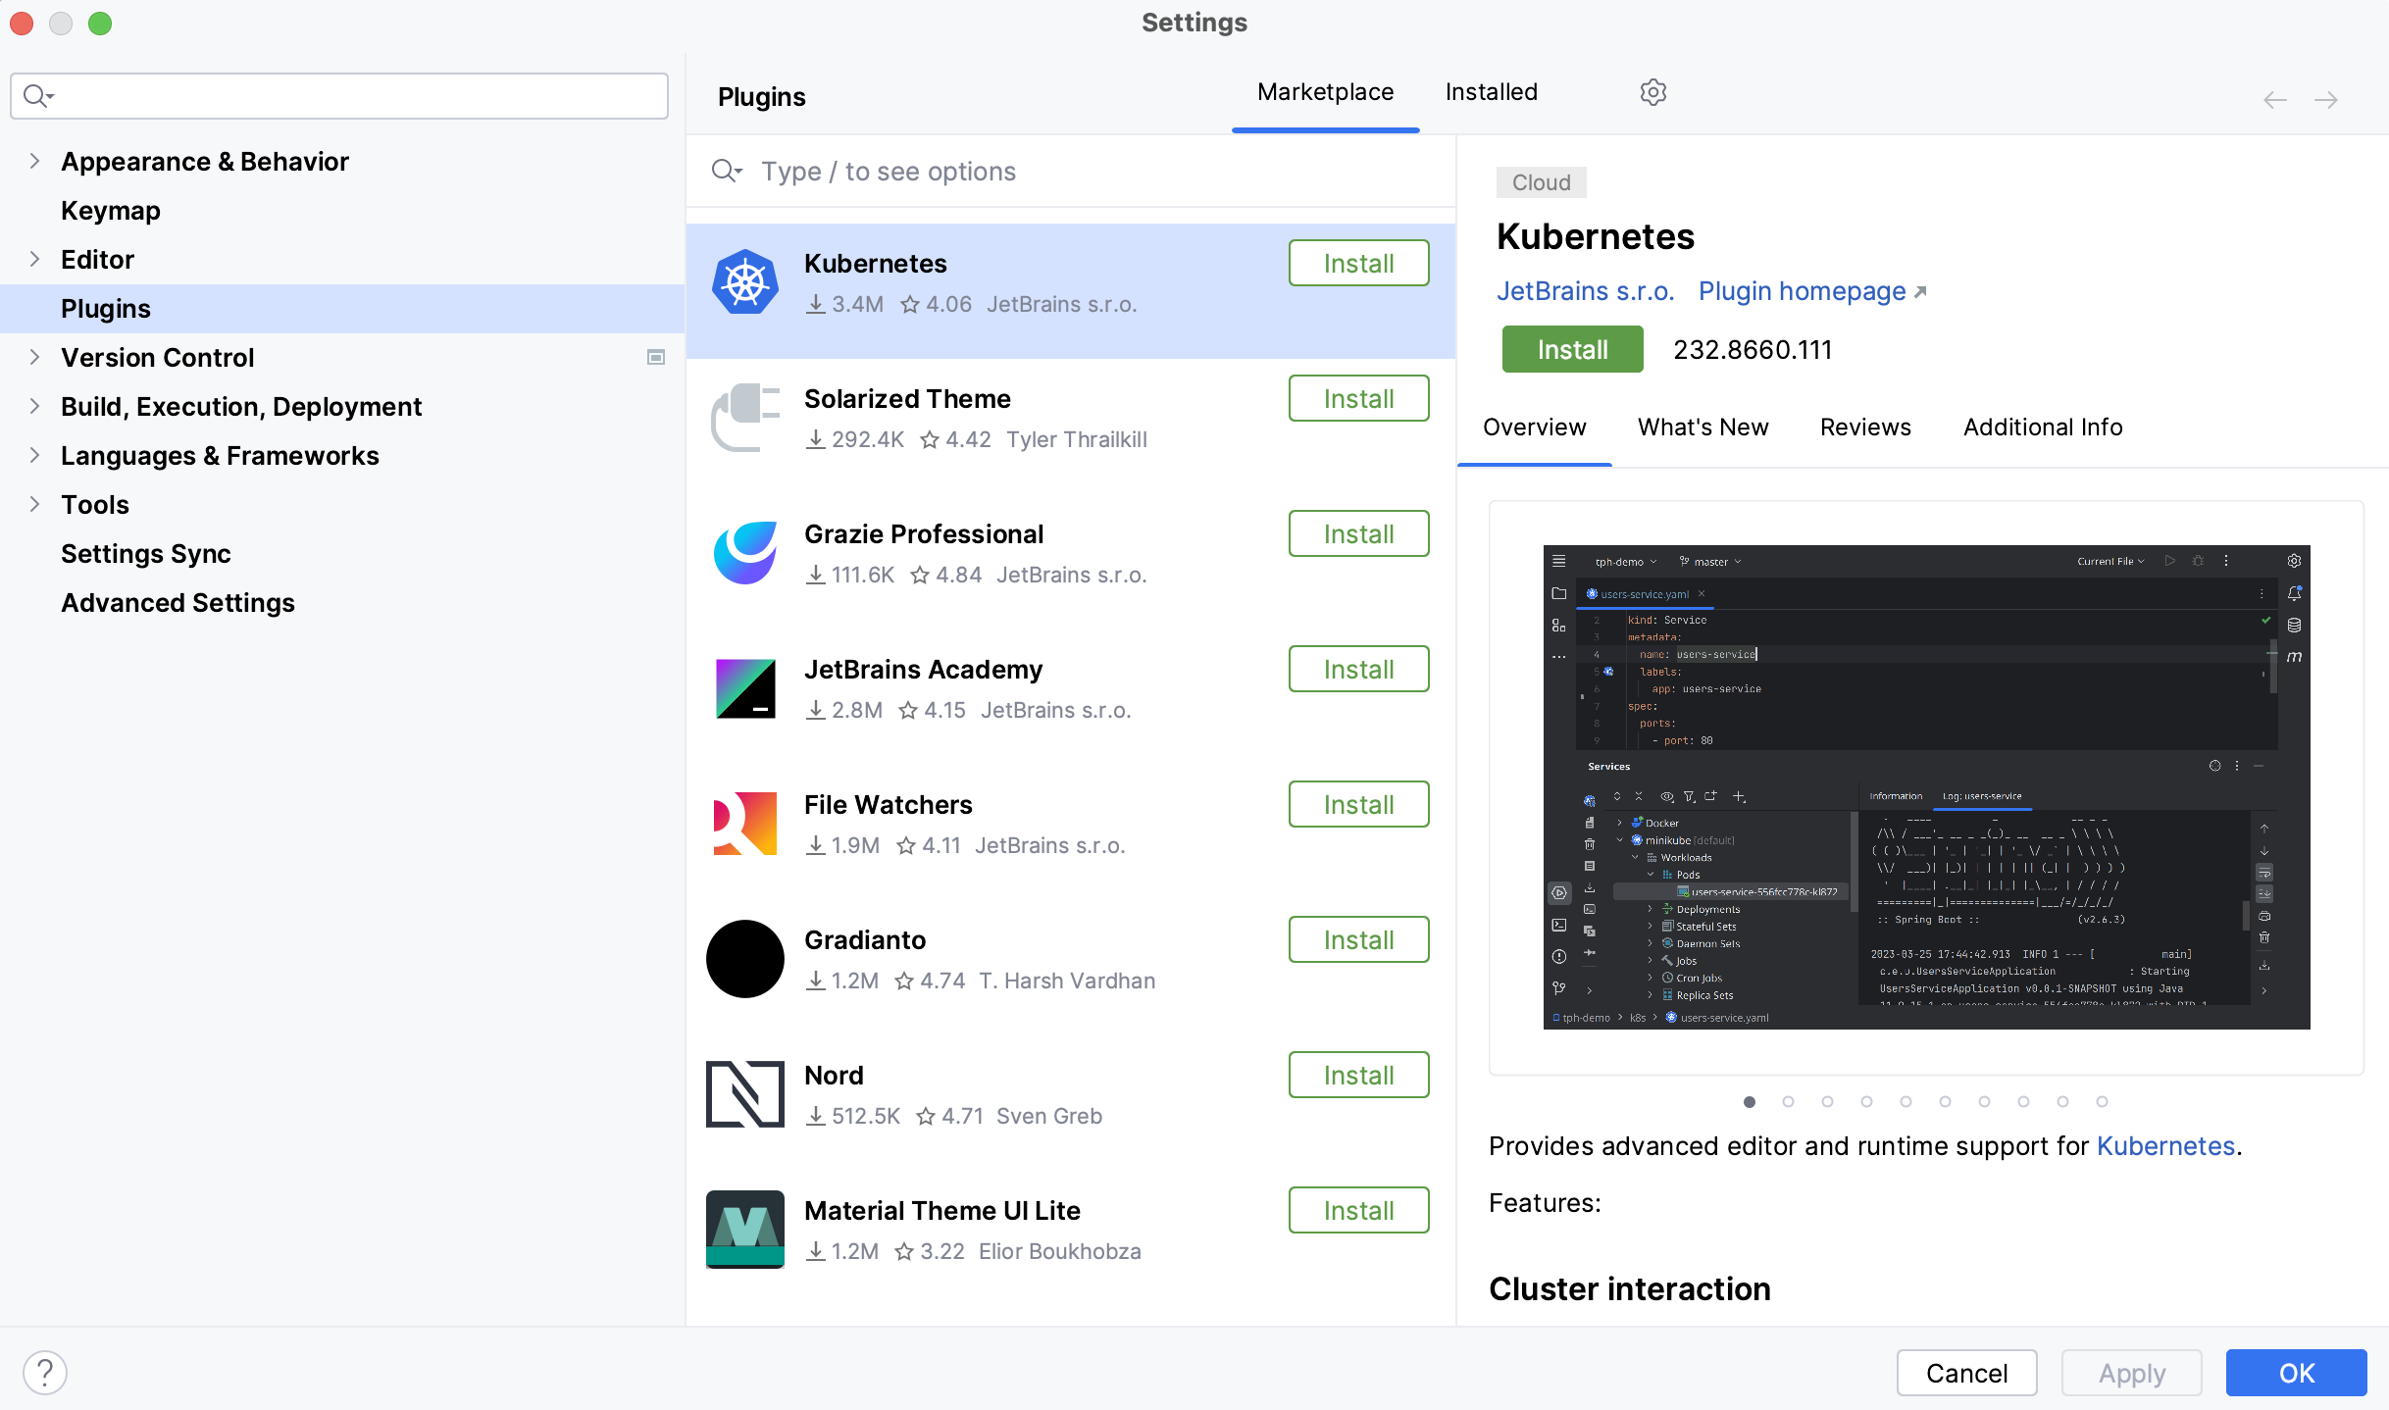This screenshot has width=2389, height=1410.
Task: Click the JetBrains Academy plugin icon
Action: point(745,690)
